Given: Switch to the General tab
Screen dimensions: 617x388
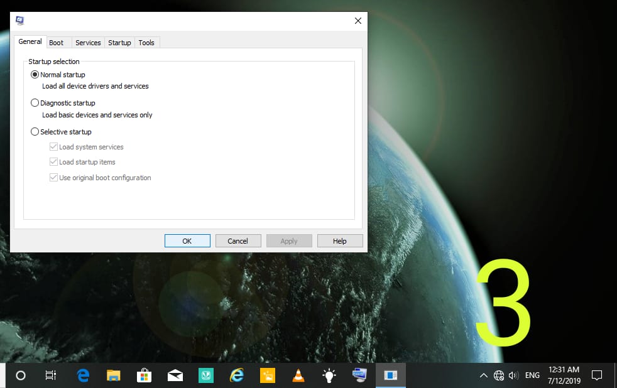Looking at the screenshot, I should pyautogui.click(x=30, y=41).
